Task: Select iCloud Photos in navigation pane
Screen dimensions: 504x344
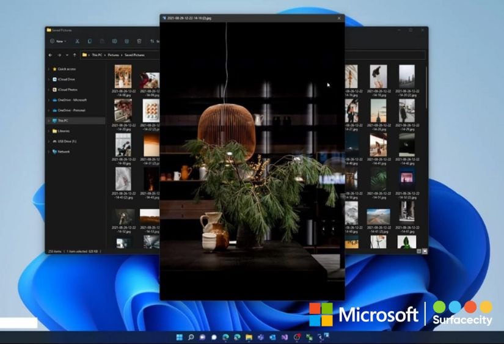Action: [x=67, y=90]
